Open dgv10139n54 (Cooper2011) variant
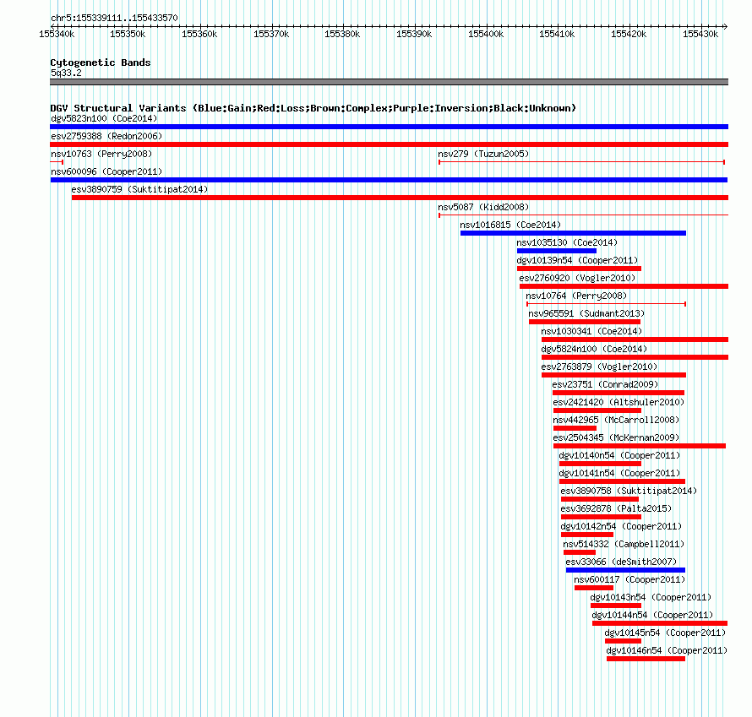 577,260
